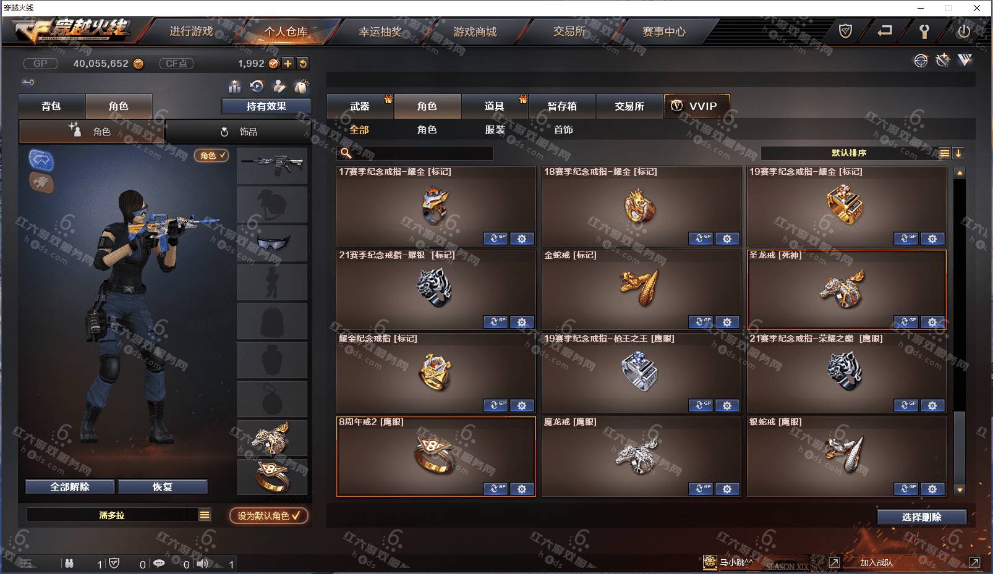This screenshot has width=993, height=574.
Task: Click the inventory scrollbar down arrow
Action: pos(960,490)
